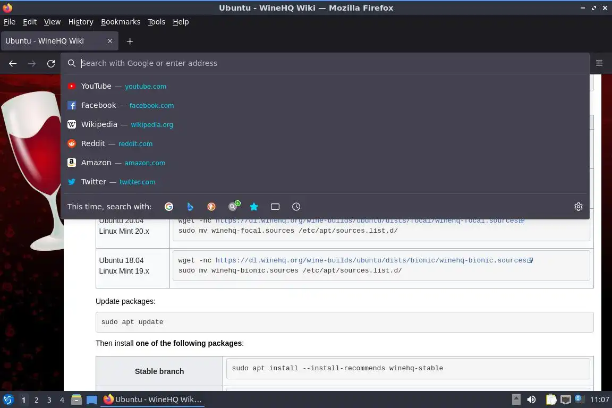Select the Reddit suggestion
The width and height of the screenshot is (612, 408).
tap(325, 143)
